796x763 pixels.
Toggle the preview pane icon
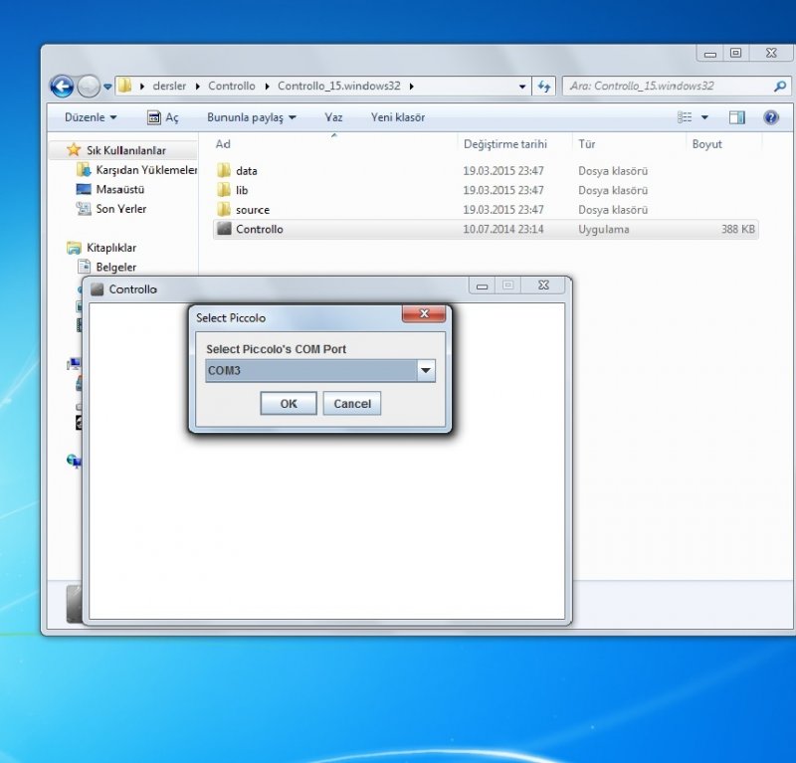click(x=736, y=117)
